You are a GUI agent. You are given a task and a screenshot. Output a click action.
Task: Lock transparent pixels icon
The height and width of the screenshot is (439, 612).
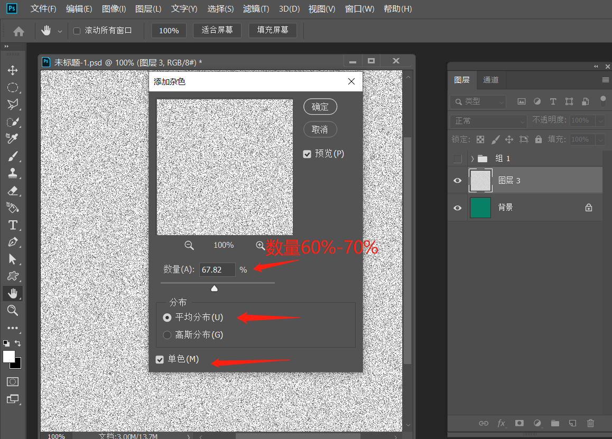click(480, 139)
